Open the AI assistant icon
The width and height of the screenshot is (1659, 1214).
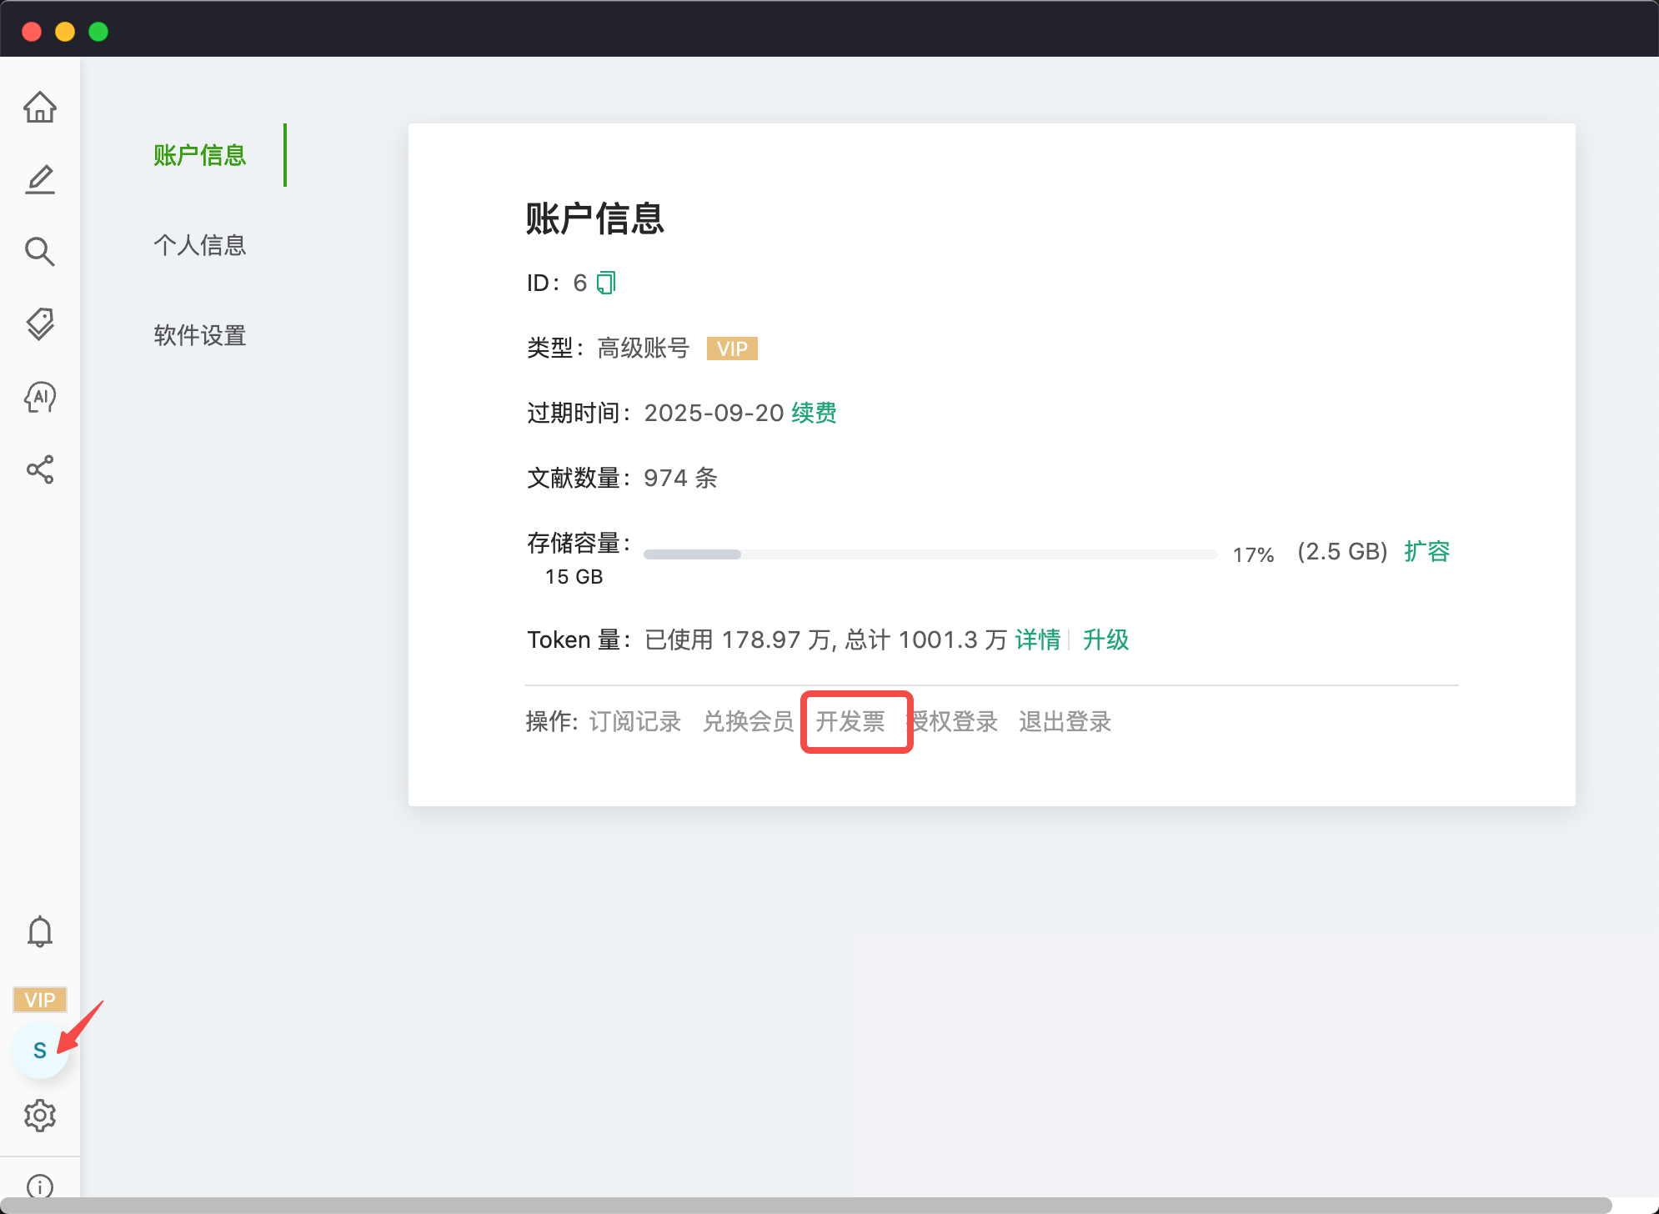tap(40, 397)
